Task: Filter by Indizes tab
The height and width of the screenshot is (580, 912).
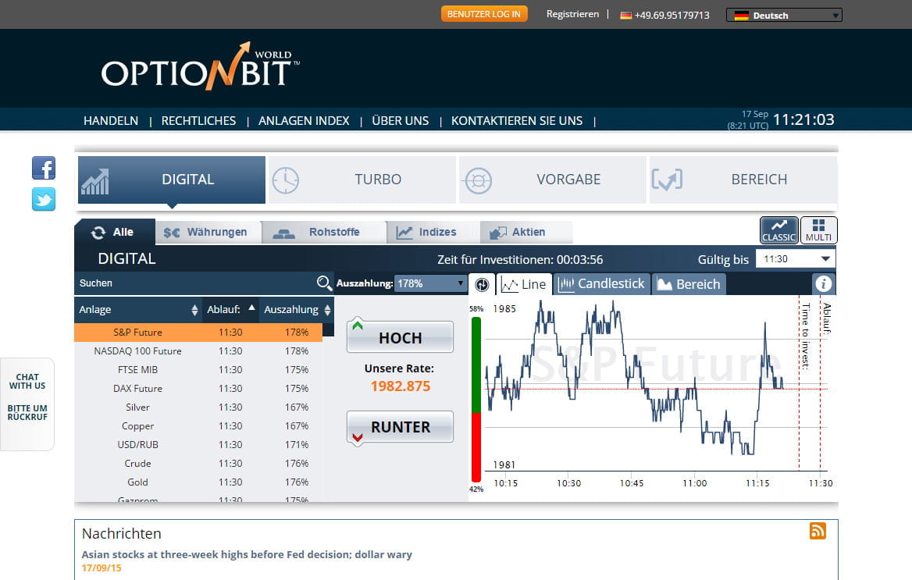Action: pyautogui.click(x=433, y=232)
